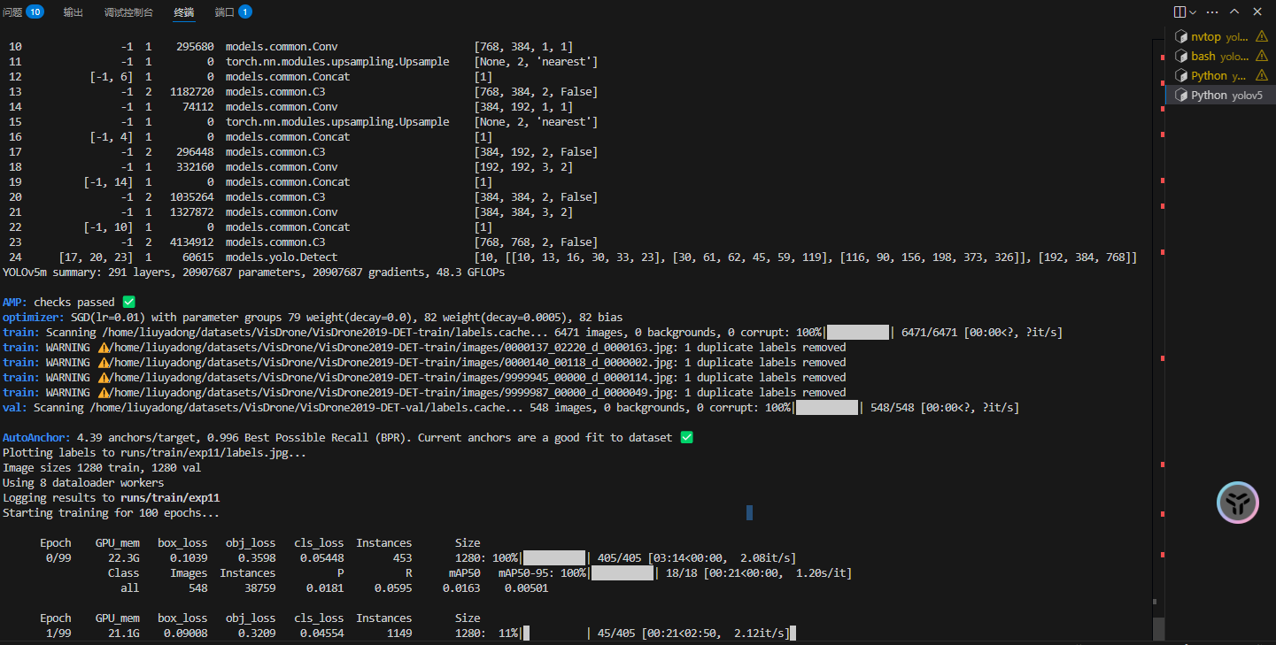This screenshot has width=1276, height=645.
Task: Click the maximize panel chevron icon
Action: click(x=1234, y=12)
